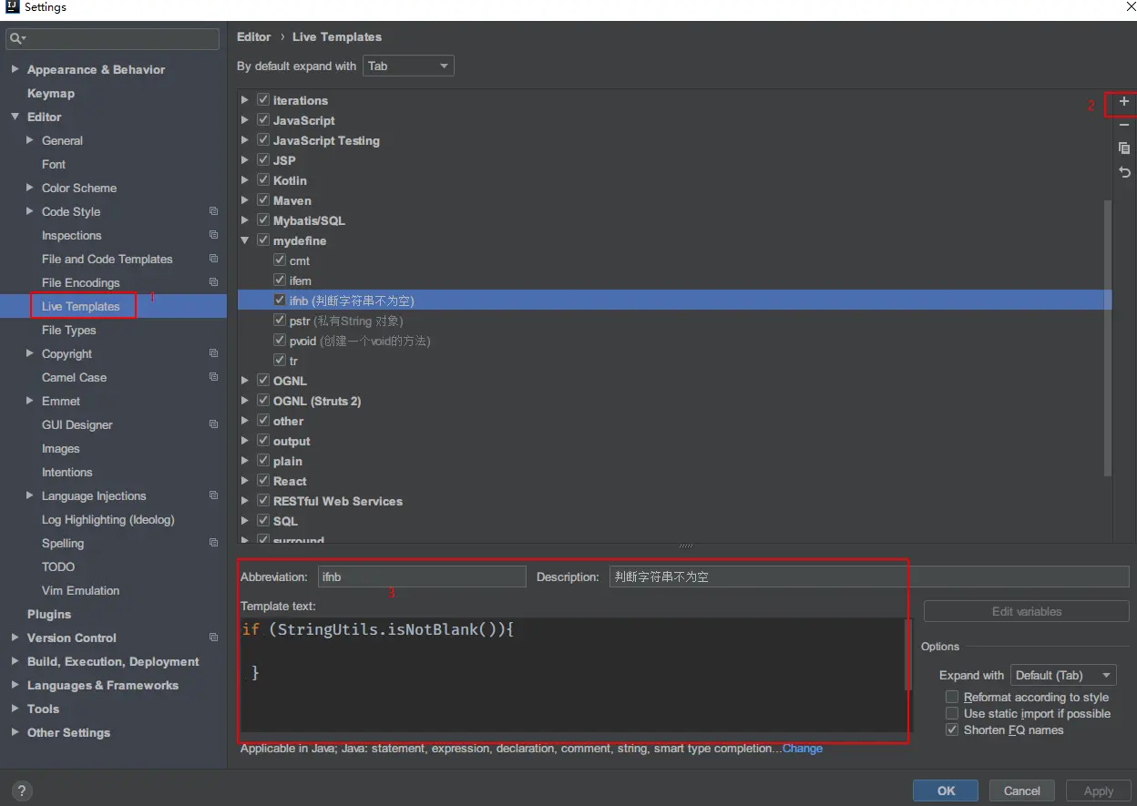The width and height of the screenshot is (1137, 806).
Task: Click project-level icon beside Copyright
Action: tap(213, 353)
